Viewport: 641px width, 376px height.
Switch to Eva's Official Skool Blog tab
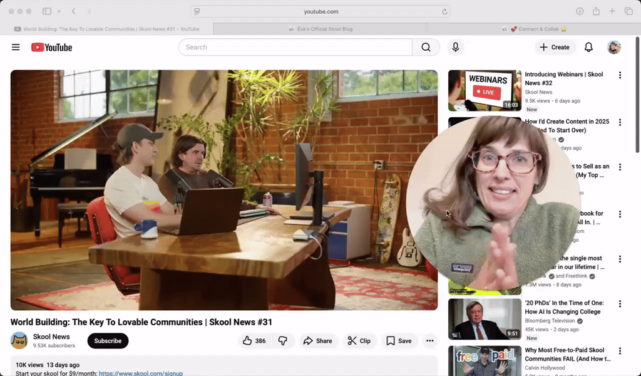pos(320,29)
